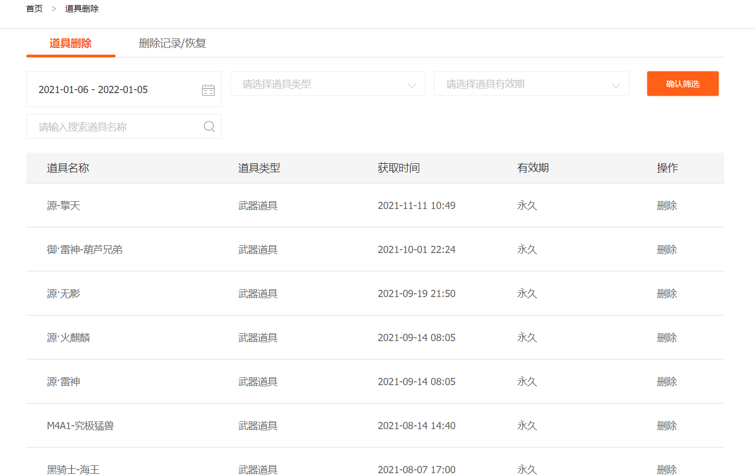Click the 获取时间 column header
Screen dimensions: 755x476
tap(399, 168)
